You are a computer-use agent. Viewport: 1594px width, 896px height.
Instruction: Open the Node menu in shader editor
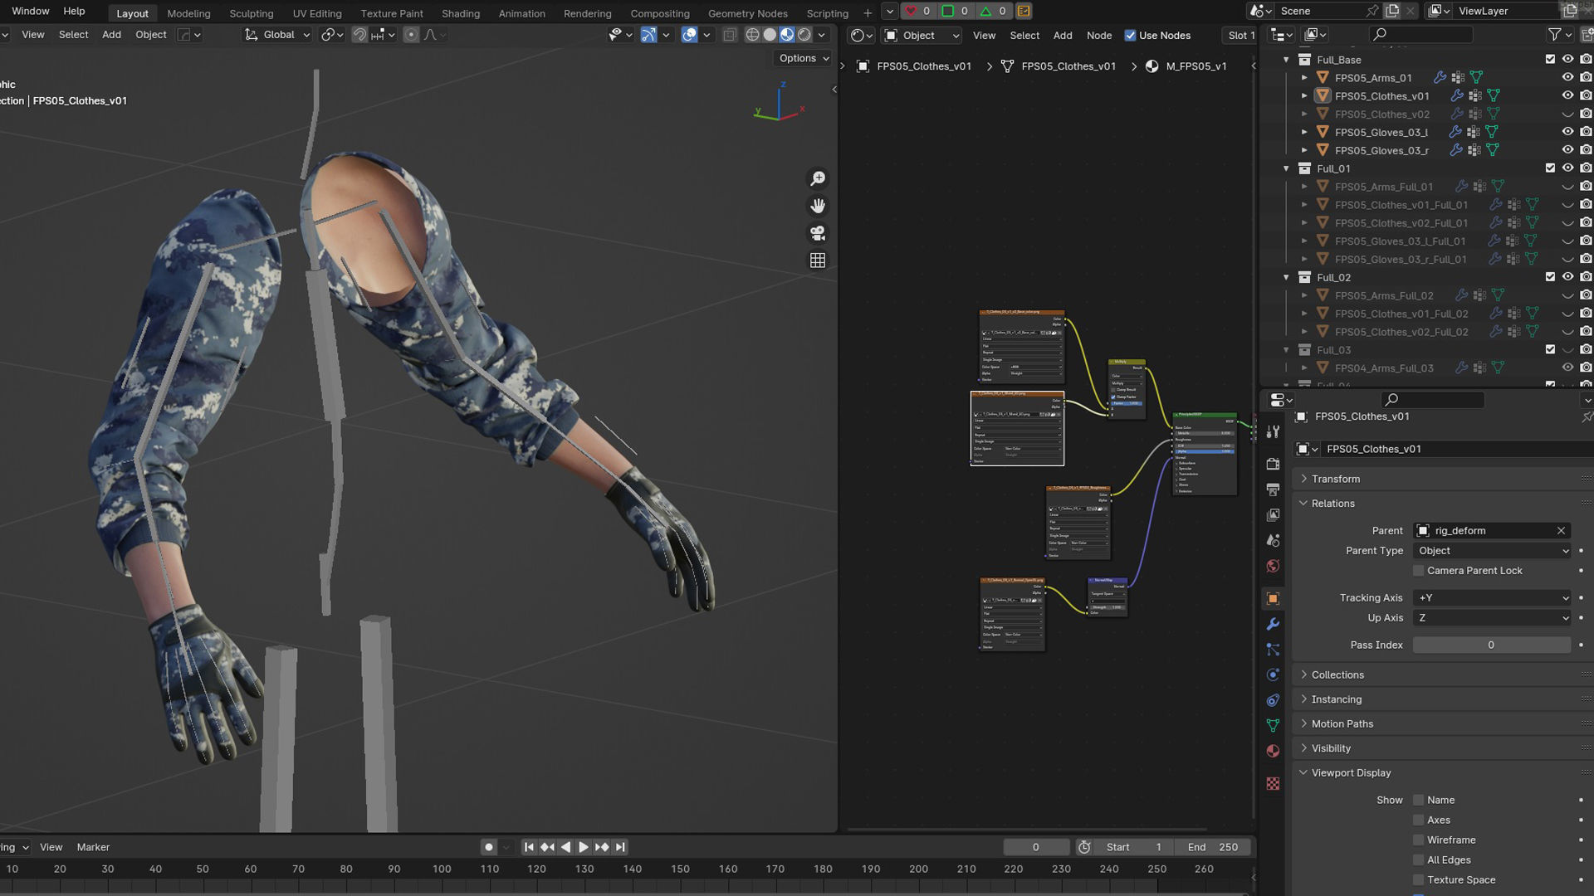1098,36
